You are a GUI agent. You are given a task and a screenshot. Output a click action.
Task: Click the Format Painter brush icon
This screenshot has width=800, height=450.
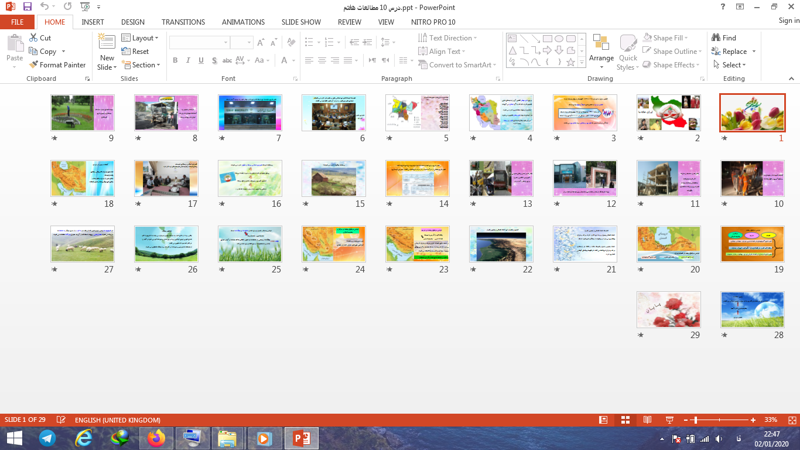tap(34, 65)
